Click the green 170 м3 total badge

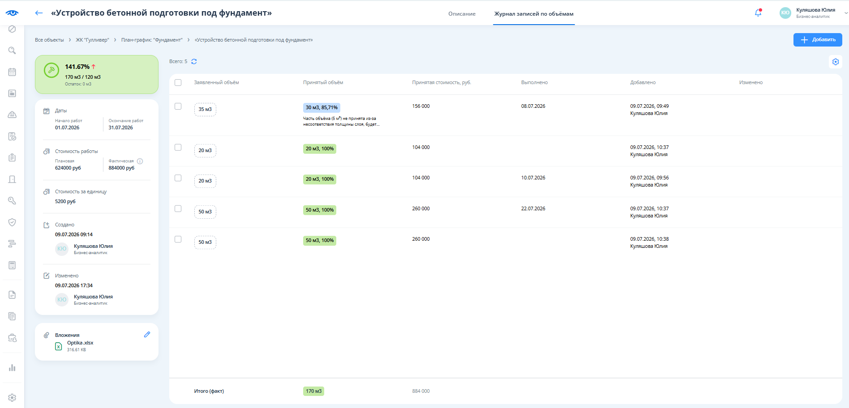point(313,391)
